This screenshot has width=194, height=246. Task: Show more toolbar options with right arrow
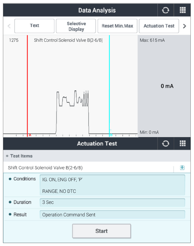184,26
